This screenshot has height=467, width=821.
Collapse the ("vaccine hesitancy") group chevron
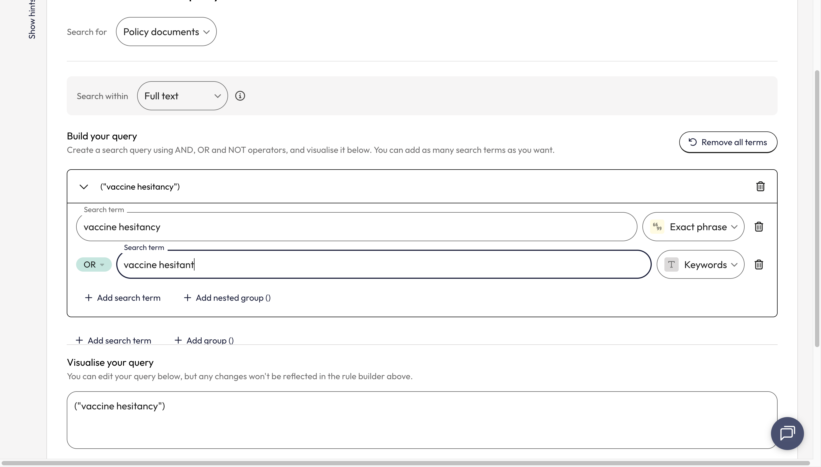point(84,187)
